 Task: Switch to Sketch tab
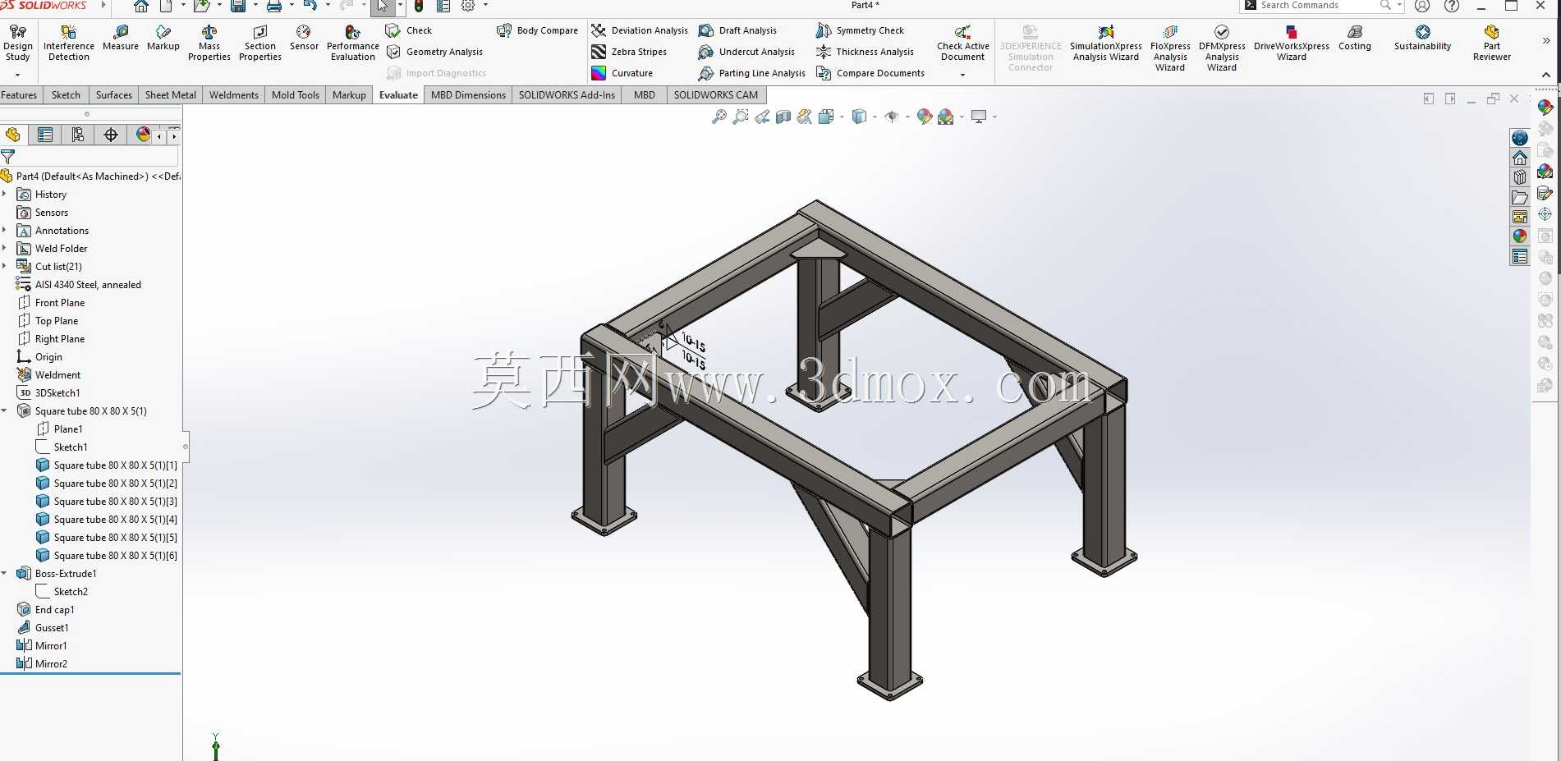click(66, 95)
